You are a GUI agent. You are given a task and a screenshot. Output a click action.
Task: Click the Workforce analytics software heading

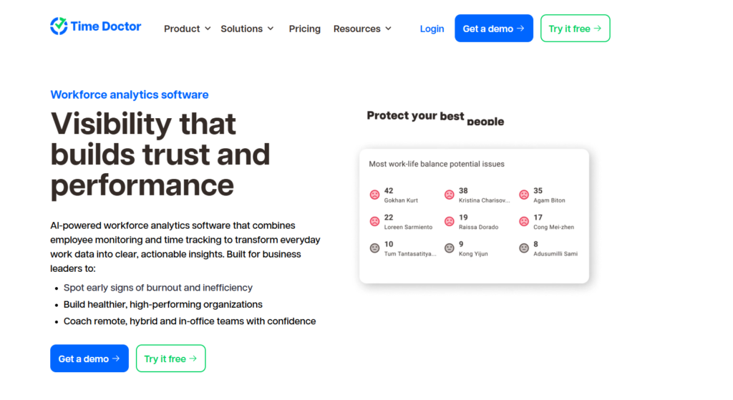click(x=130, y=95)
